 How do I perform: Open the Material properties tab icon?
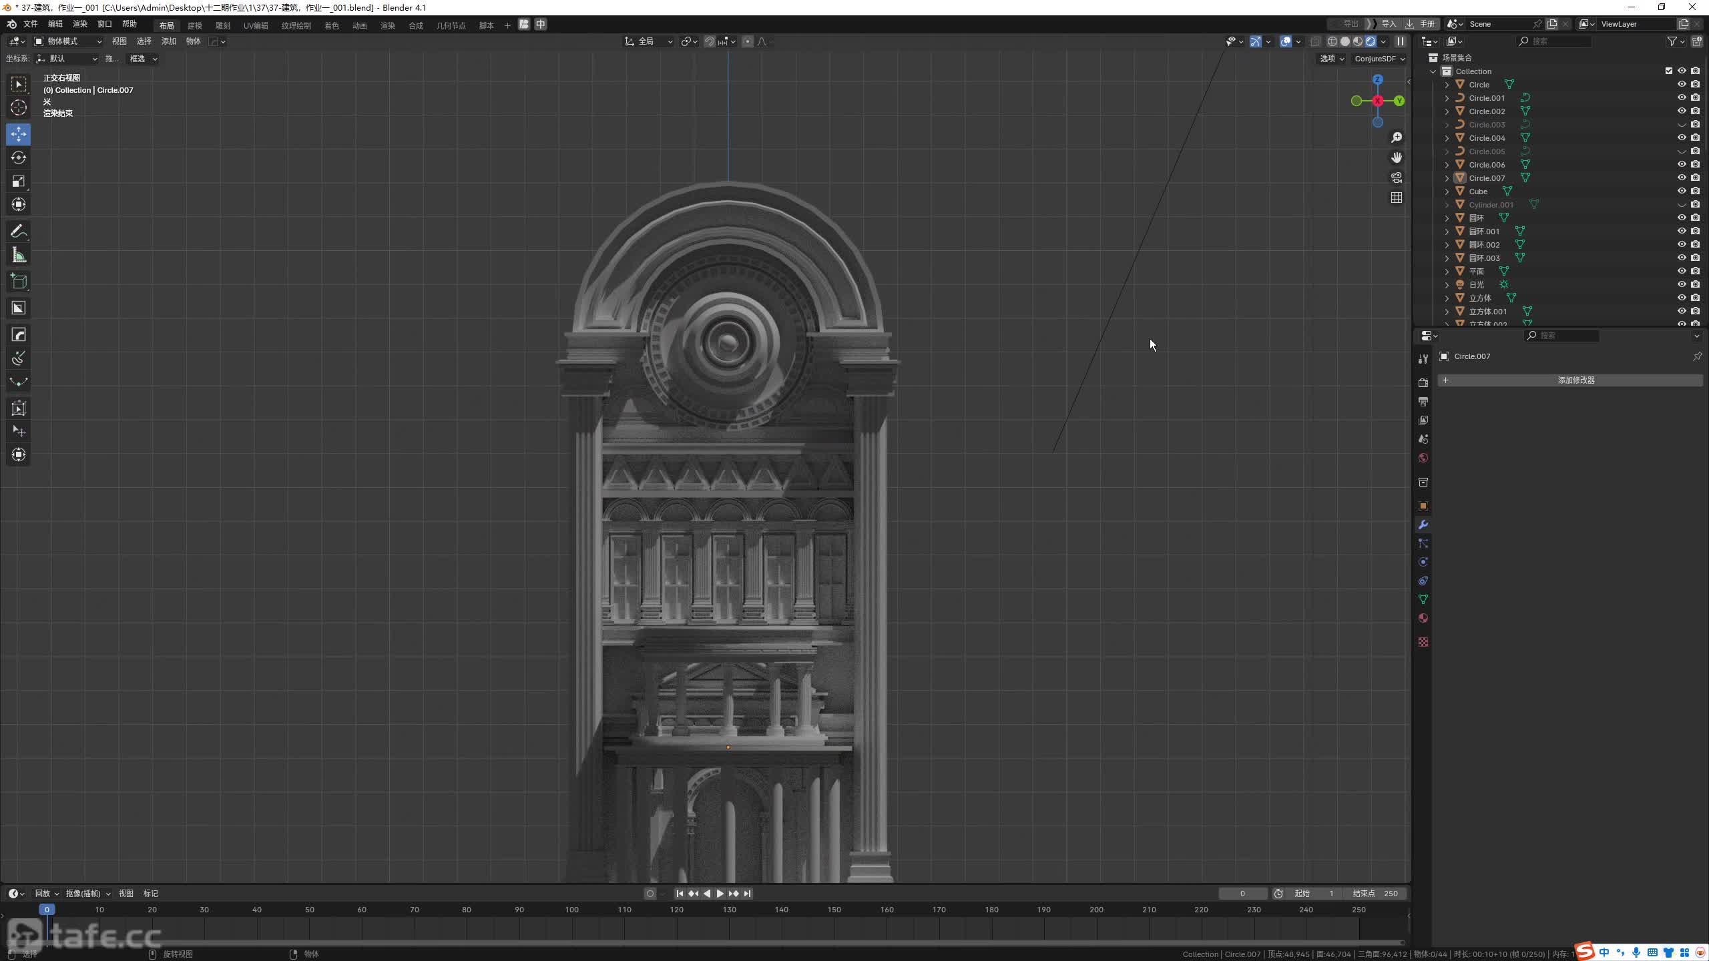coord(1423,618)
